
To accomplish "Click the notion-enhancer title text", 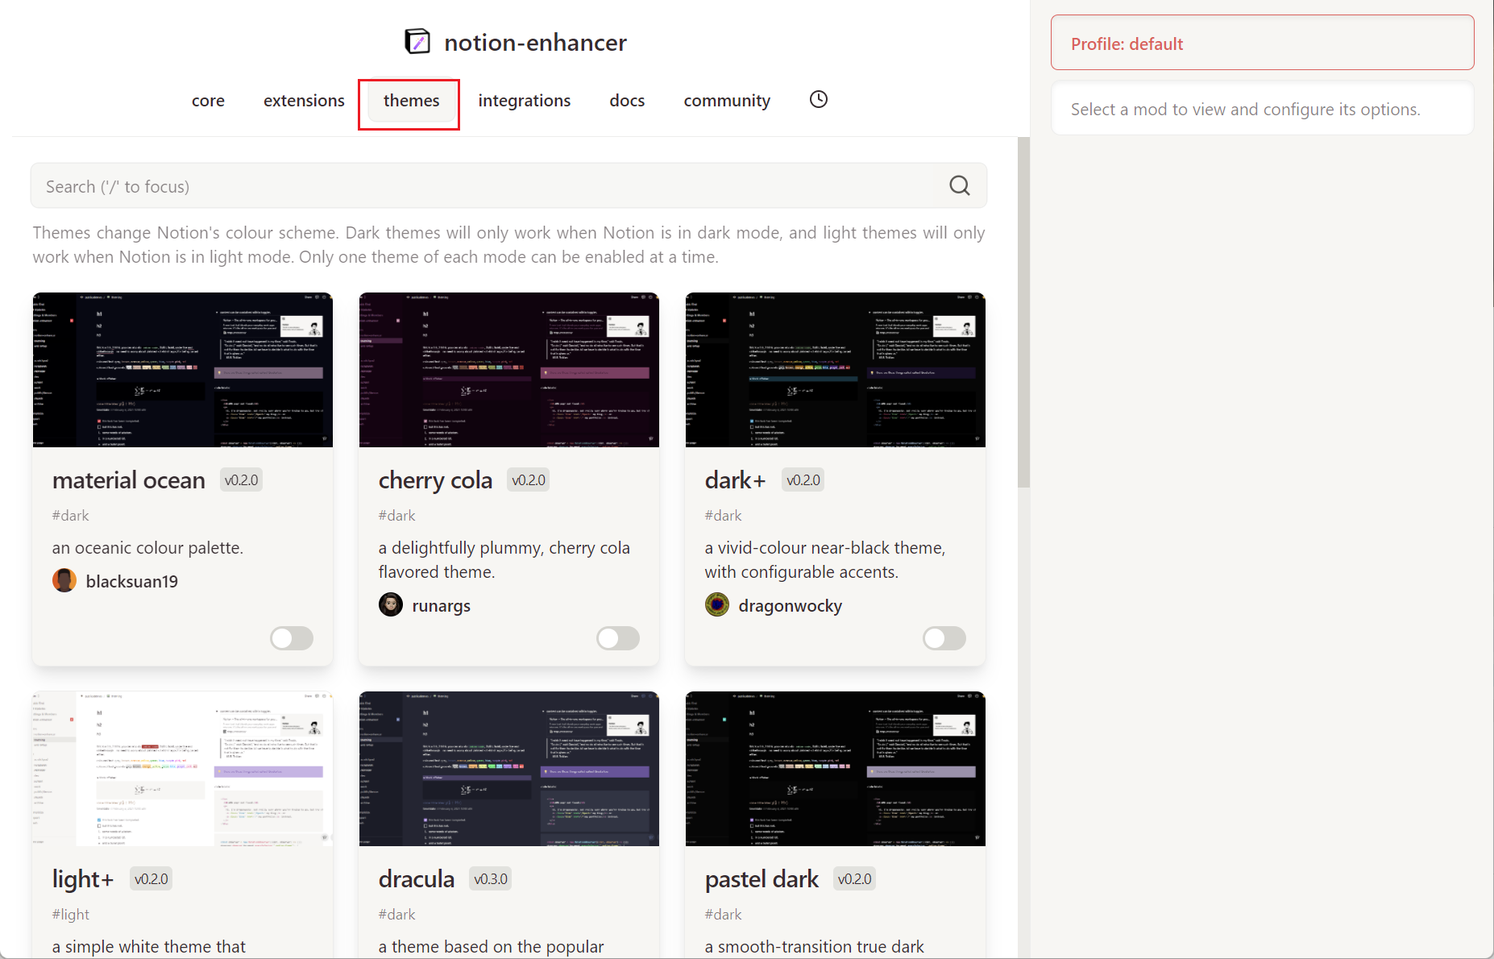I will pos(535,42).
